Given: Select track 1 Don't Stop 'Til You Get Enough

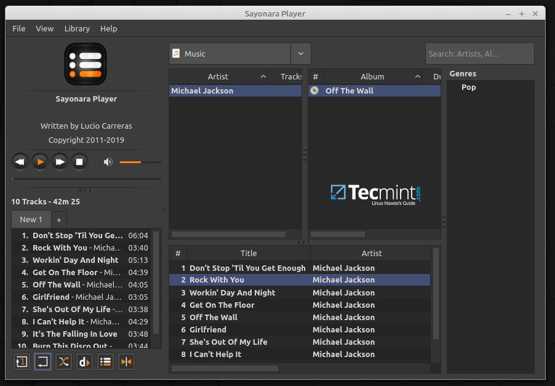Looking at the screenshot, I should point(300,268).
